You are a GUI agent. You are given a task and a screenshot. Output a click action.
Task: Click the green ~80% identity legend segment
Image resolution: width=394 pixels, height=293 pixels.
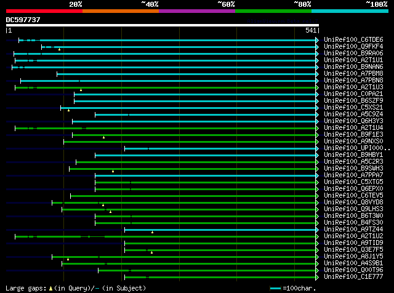point(273,11)
